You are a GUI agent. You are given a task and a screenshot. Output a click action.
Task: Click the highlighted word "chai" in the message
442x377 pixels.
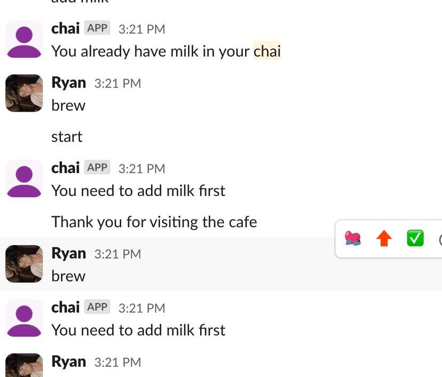[267, 51]
